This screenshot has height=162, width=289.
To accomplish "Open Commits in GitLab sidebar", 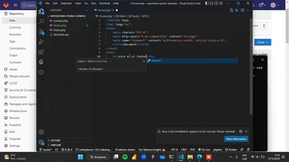I will tap(15, 27).
